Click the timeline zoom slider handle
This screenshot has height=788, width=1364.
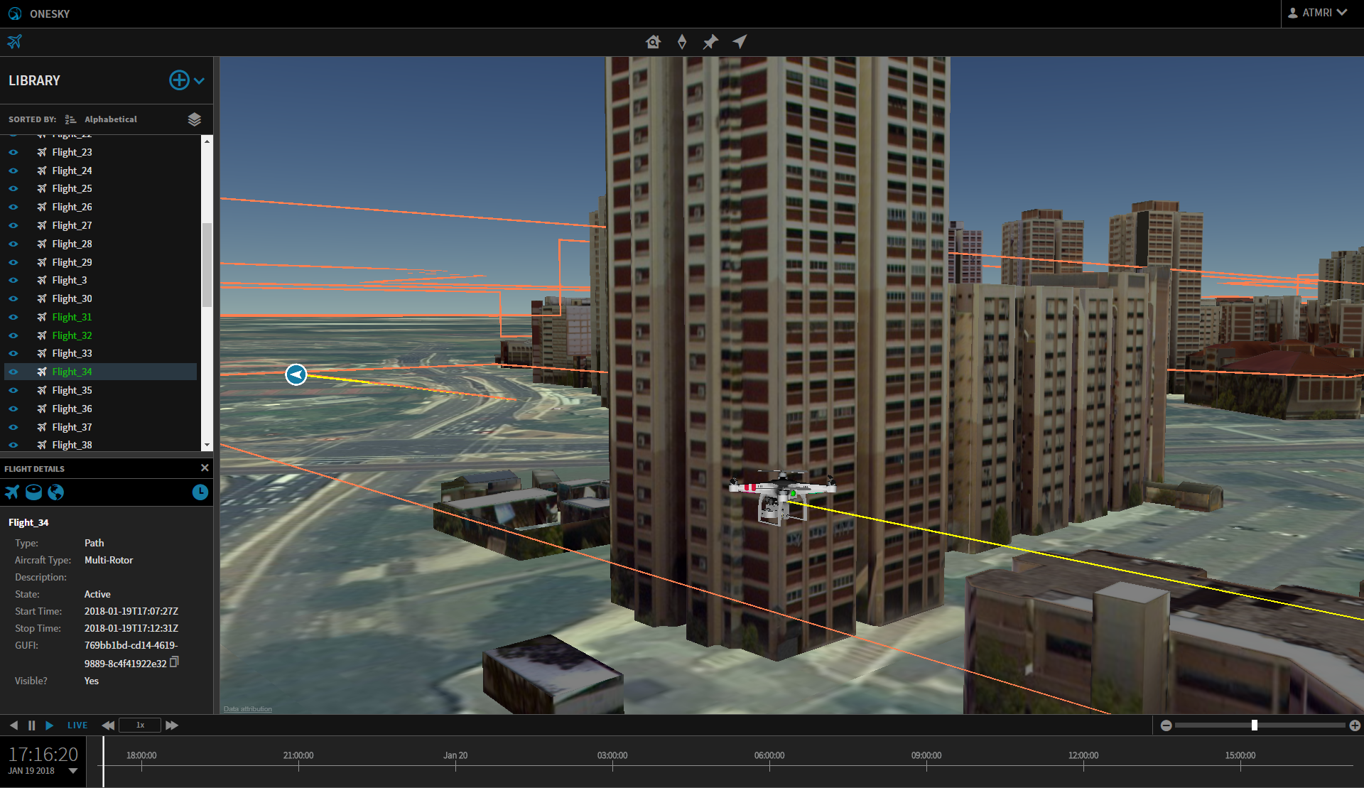click(x=1255, y=725)
